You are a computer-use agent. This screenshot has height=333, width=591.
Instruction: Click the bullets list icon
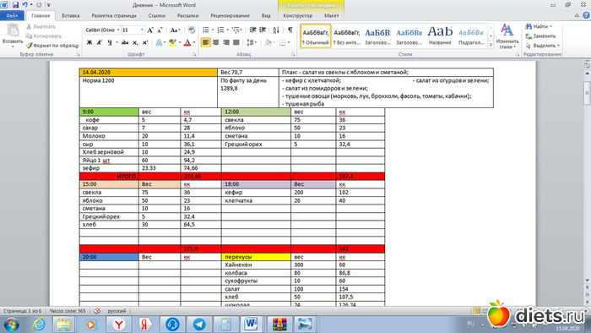206,30
